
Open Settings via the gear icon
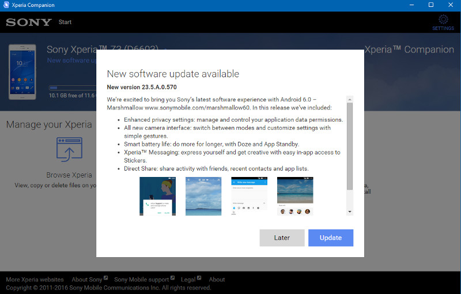pyautogui.click(x=443, y=20)
